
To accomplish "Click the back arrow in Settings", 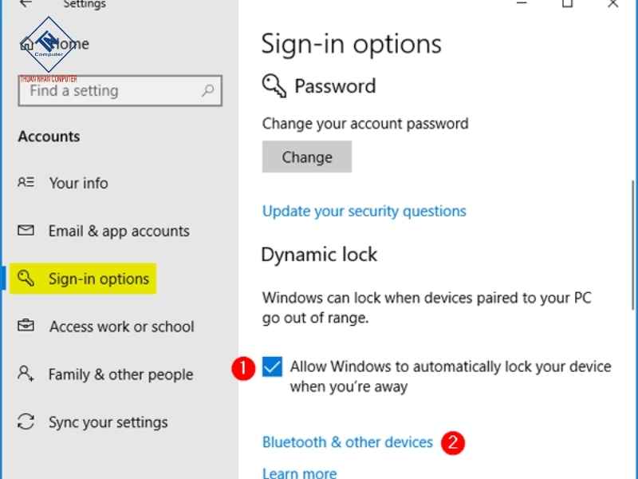I will [26, 4].
